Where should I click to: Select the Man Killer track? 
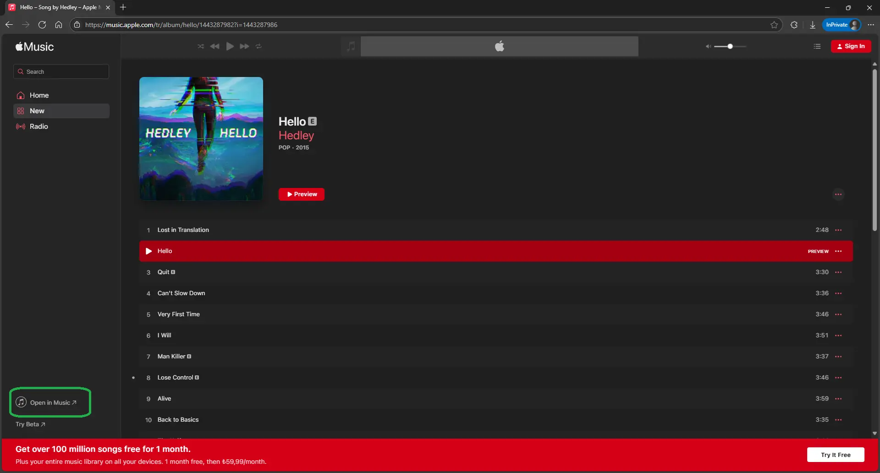(x=496, y=357)
